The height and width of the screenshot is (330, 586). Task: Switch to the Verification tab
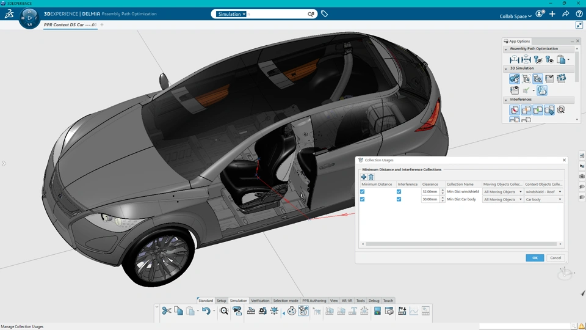(x=260, y=301)
